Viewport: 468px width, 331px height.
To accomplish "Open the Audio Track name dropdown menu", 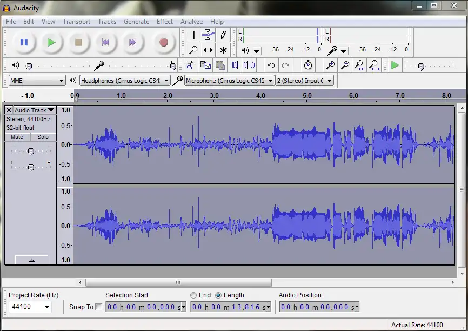I will pos(35,110).
